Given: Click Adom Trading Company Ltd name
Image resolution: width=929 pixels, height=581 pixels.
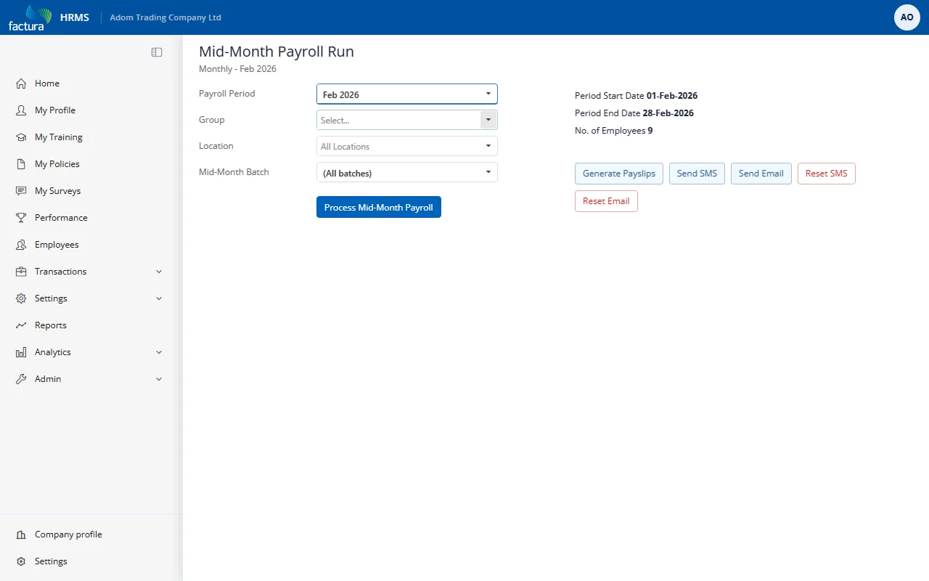Looking at the screenshot, I should [x=165, y=17].
